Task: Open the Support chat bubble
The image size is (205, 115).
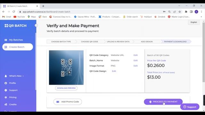Action: click(x=190, y=107)
